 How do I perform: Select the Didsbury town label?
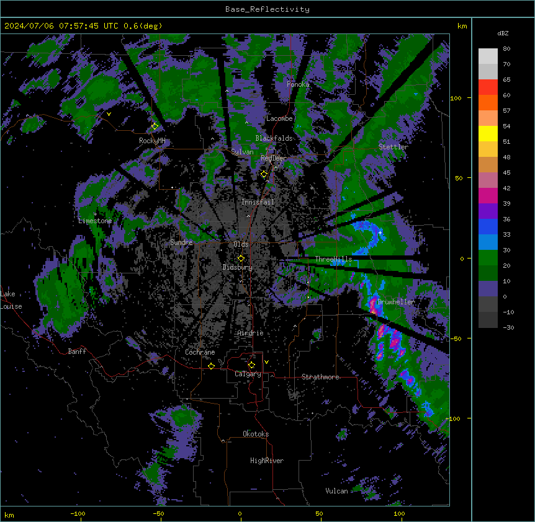click(x=238, y=267)
